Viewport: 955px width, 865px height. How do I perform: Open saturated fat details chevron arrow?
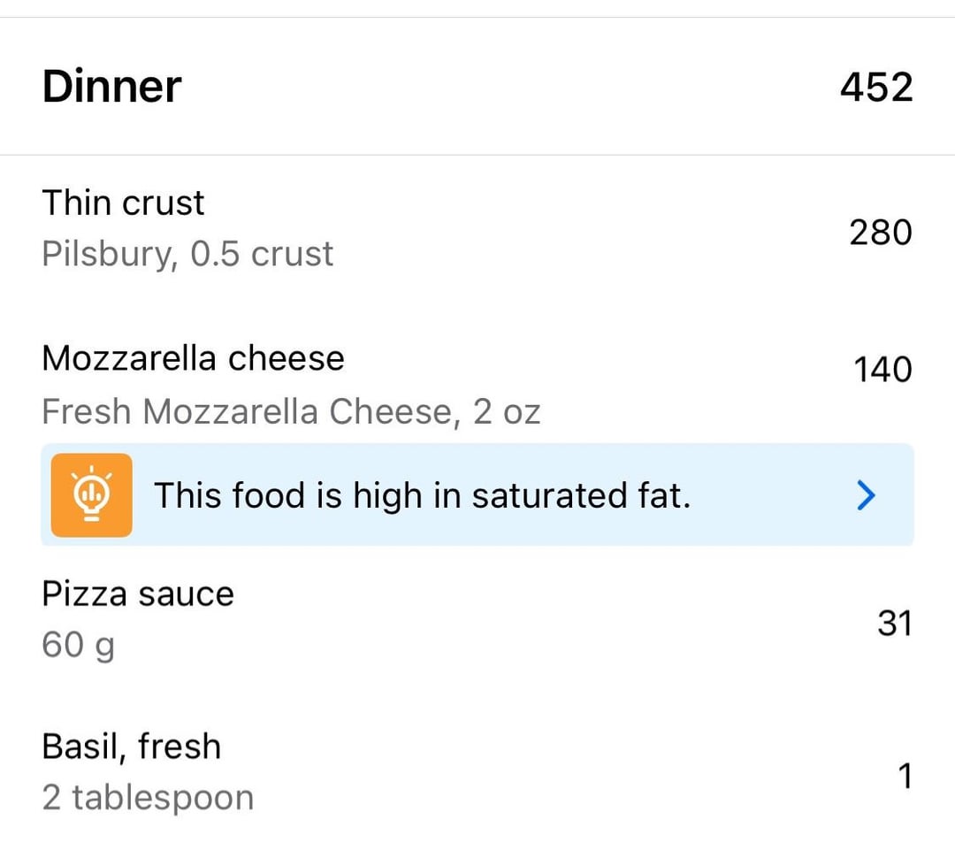pos(866,495)
